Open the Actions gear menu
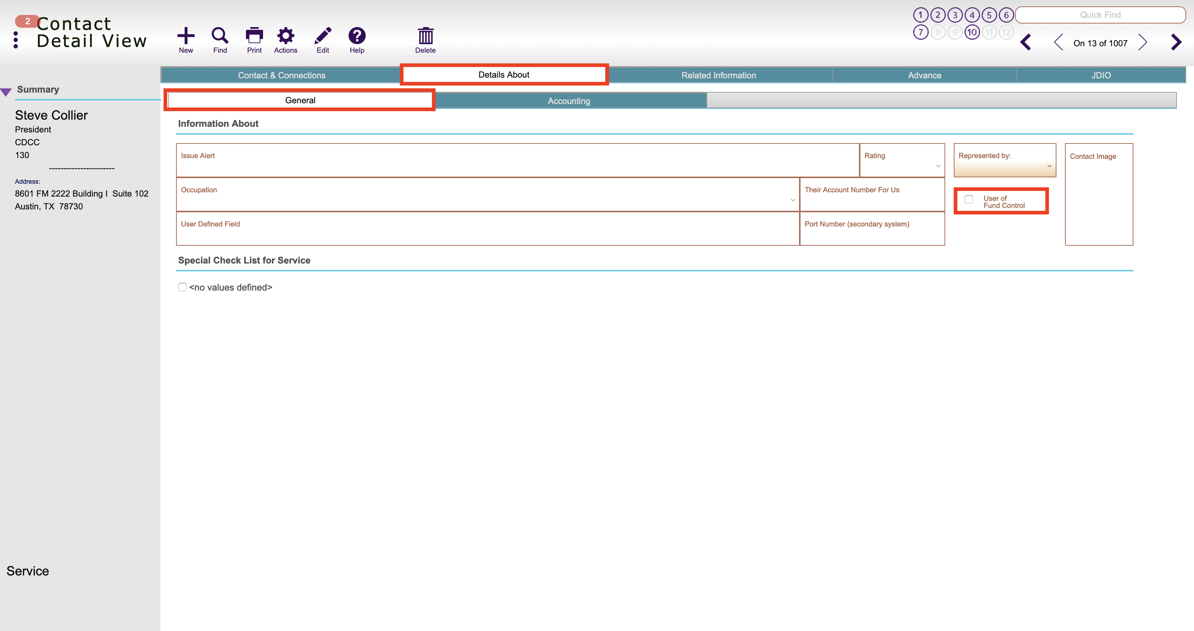This screenshot has width=1194, height=631. [285, 36]
